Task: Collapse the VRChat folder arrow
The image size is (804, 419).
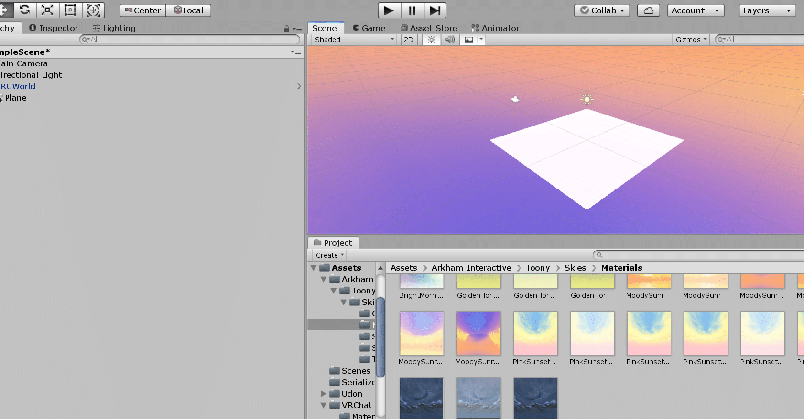Action: 324,406
